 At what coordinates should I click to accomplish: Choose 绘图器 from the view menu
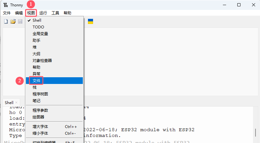coord(54,117)
